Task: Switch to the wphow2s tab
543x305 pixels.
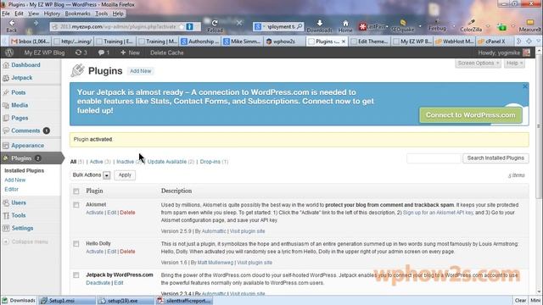Action: pos(284,42)
